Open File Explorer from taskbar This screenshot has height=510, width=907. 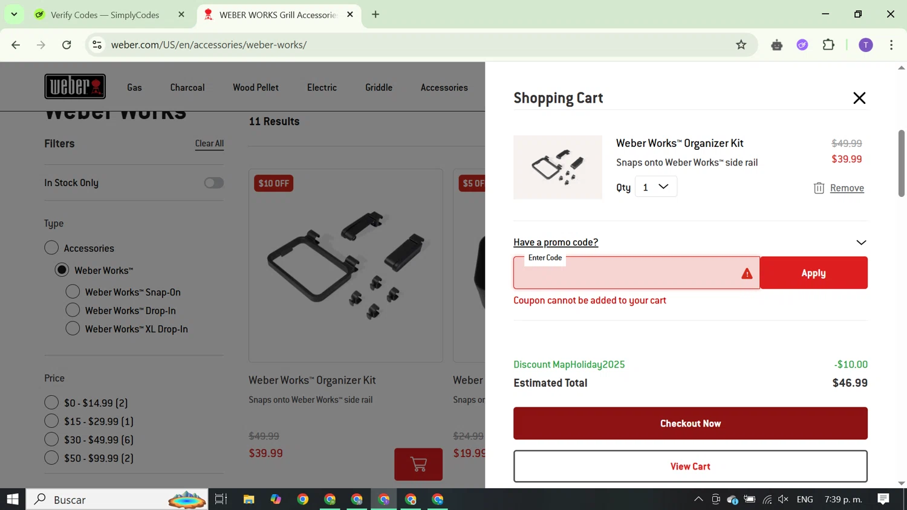pyautogui.click(x=249, y=499)
